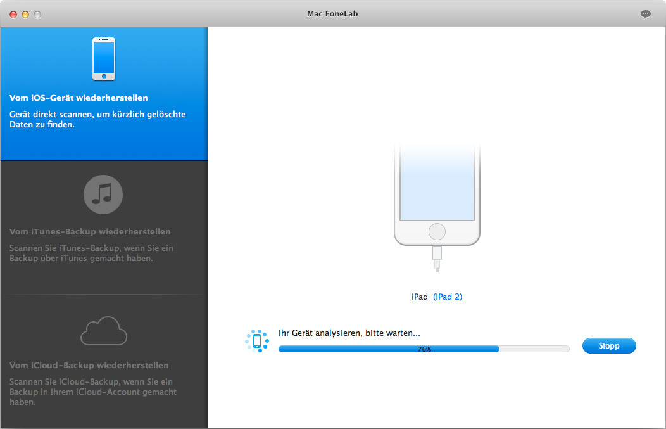Open the feedback speech bubble icon
The height and width of the screenshot is (429, 666).
[x=646, y=14]
